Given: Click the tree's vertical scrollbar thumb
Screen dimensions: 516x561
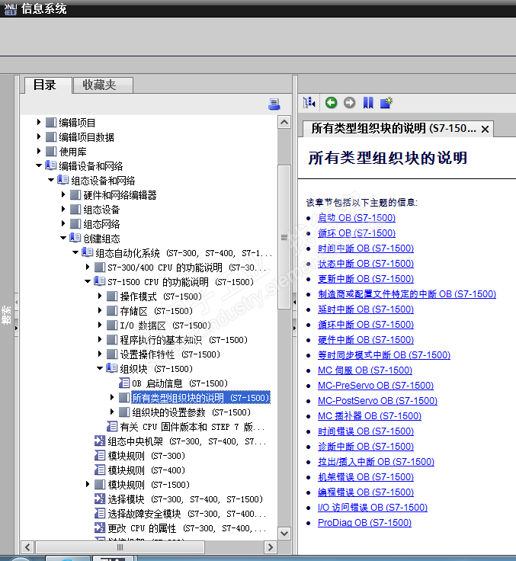Looking at the screenshot, I should (x=284, y=237).
